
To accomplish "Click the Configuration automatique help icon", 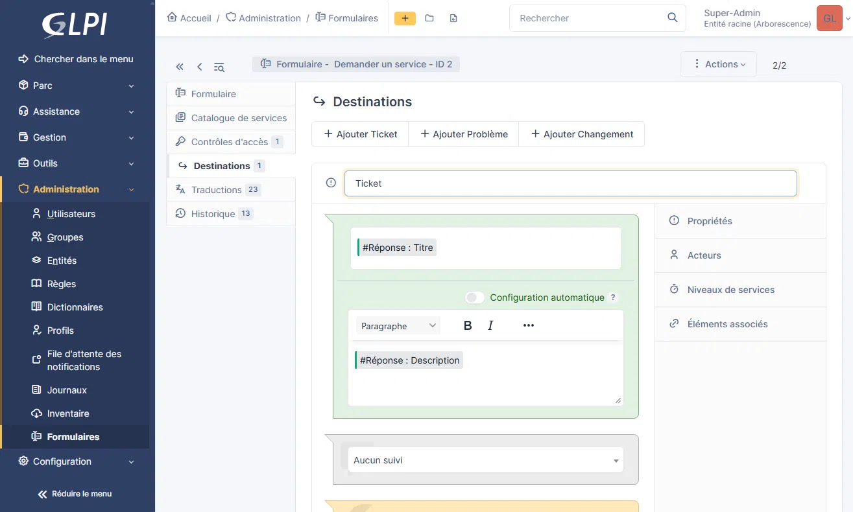I will coord(614,297).
